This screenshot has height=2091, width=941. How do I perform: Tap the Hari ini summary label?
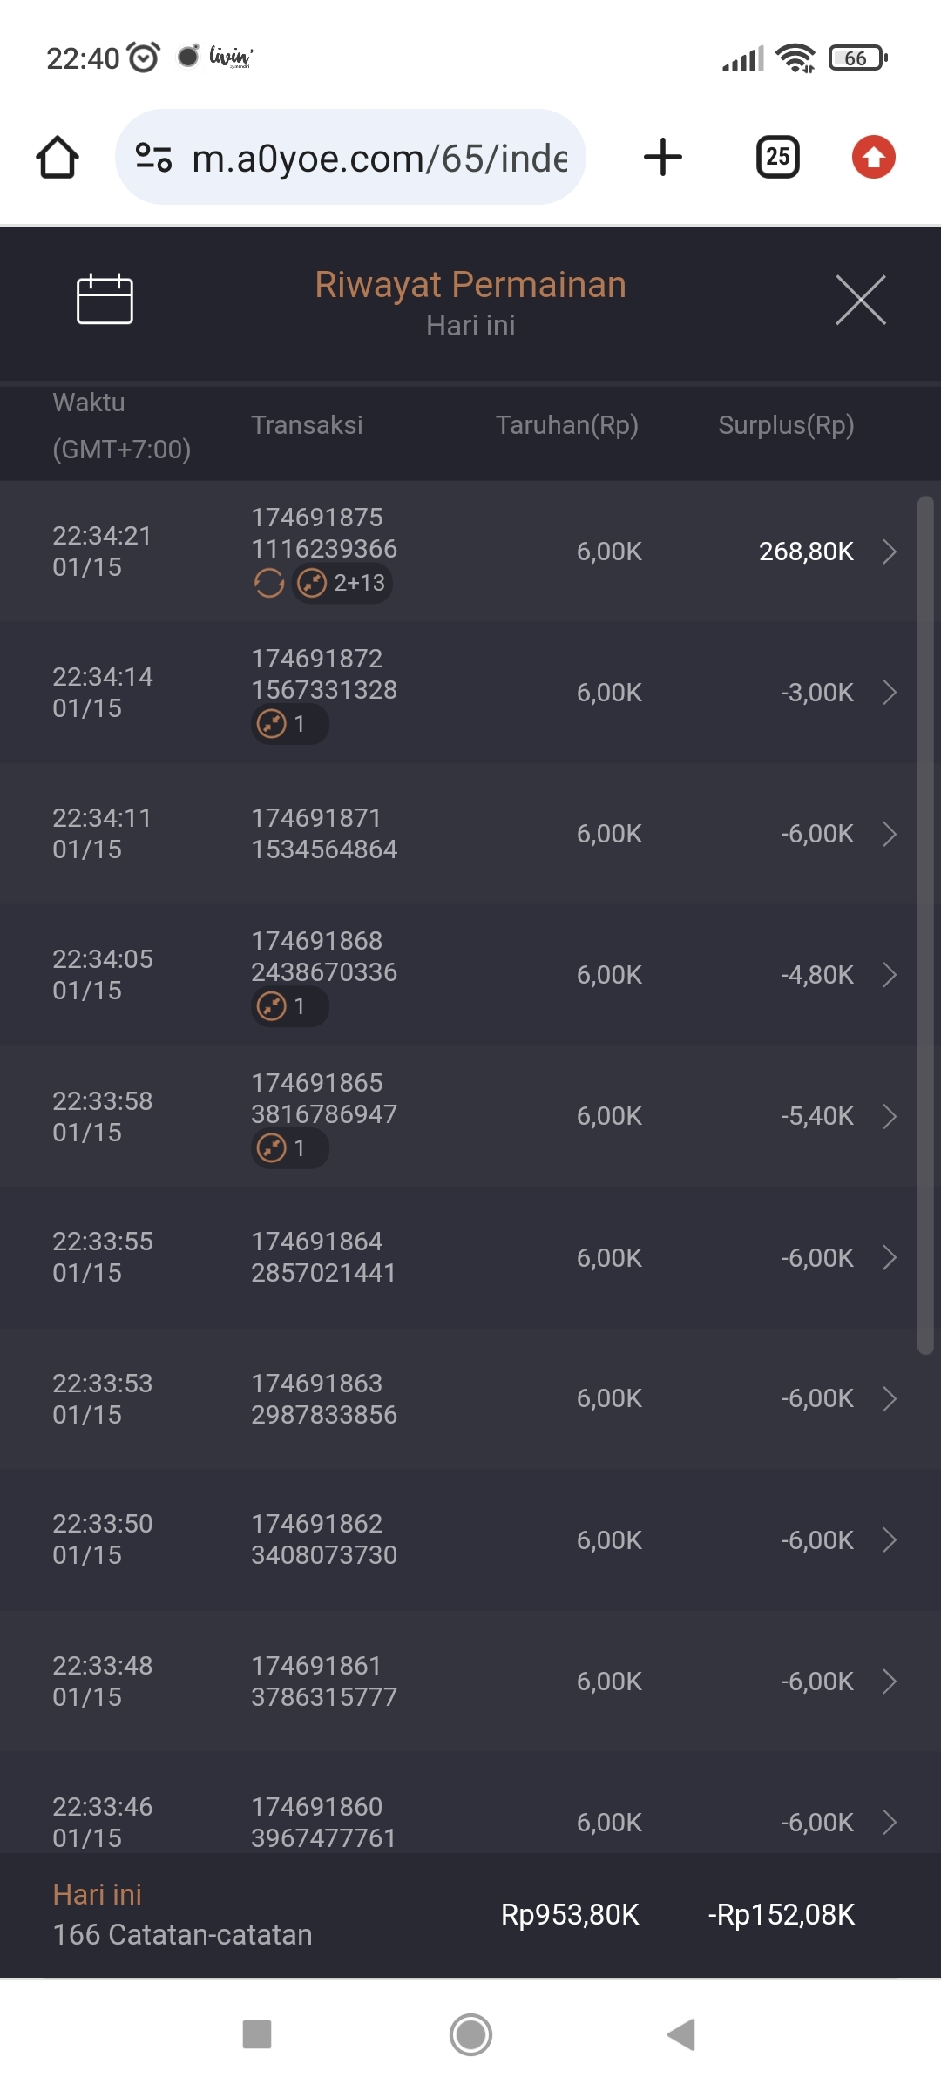[x=98, y=1895]
